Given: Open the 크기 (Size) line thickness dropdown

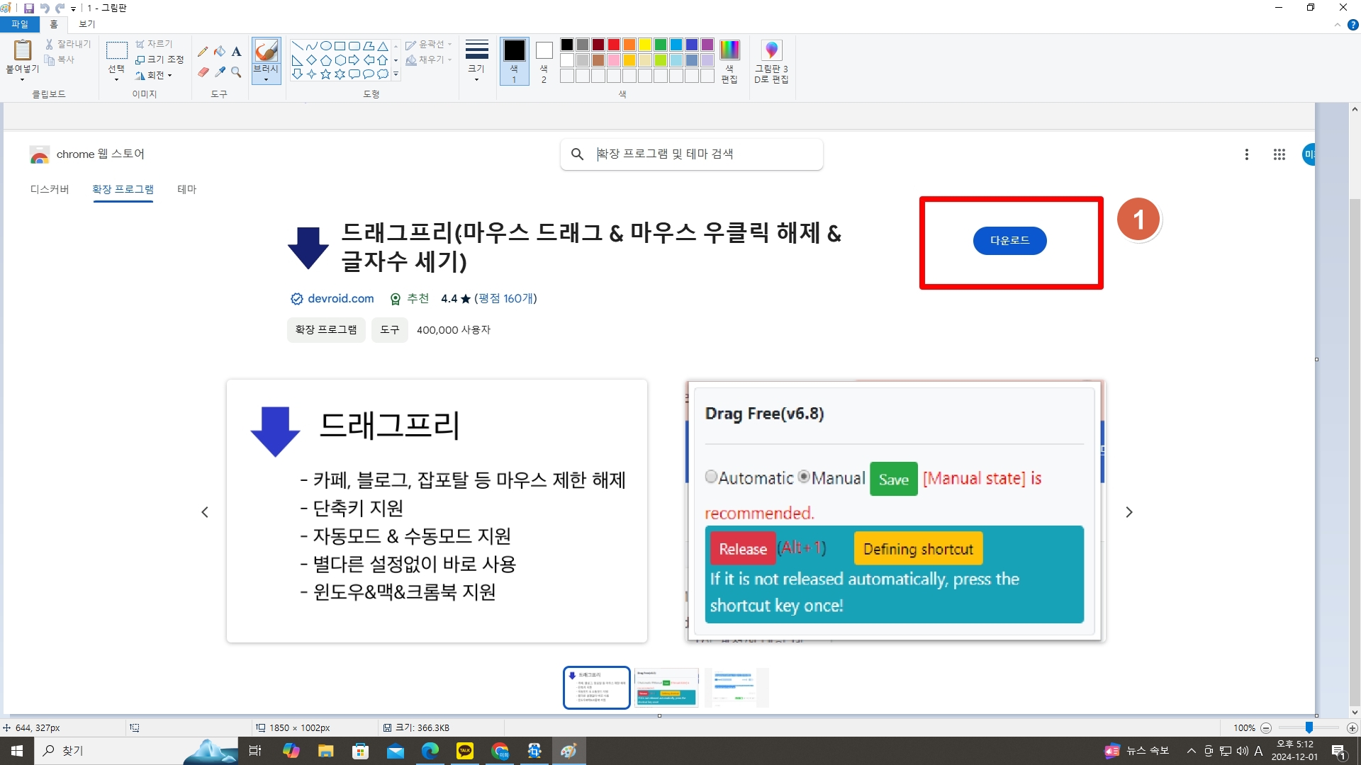Looking at the screenshot, I should tap(476, 62).
